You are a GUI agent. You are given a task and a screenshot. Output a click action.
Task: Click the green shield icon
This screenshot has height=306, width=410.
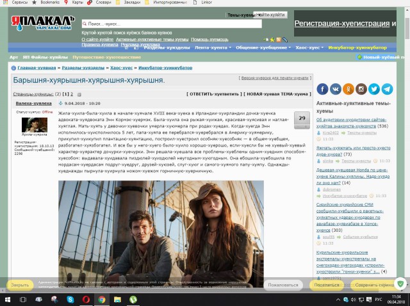tap(400, 284)
